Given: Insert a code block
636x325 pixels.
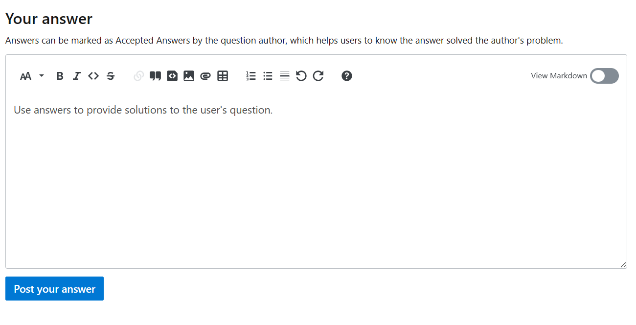Looking at the screenshot, I should pos(172,76).
